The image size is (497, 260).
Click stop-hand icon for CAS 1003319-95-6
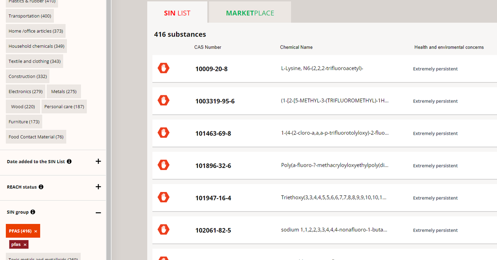pyautogui.click(x=163, y=100)
